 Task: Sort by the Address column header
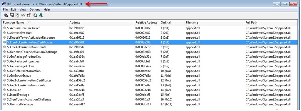pos(101,23)
